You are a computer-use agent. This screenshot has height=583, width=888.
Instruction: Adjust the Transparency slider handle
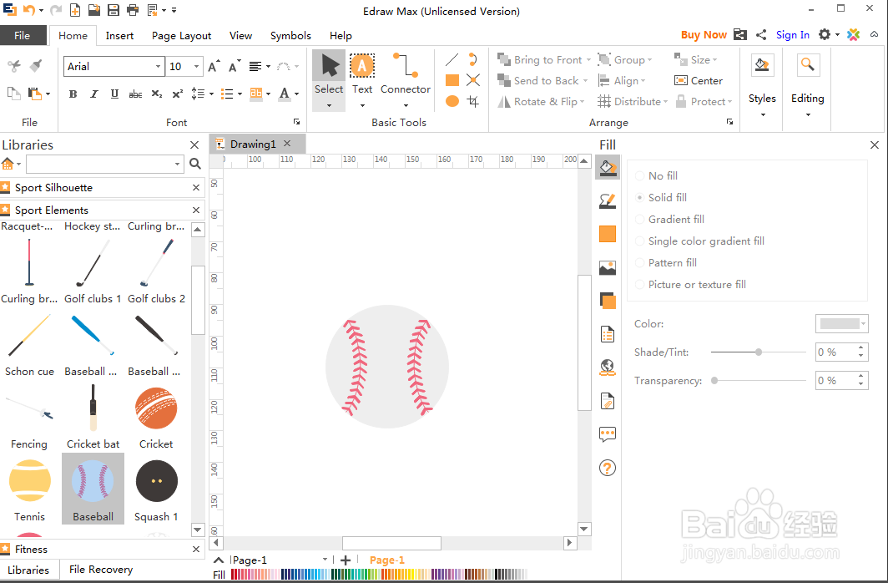click(x=714, y=381)
